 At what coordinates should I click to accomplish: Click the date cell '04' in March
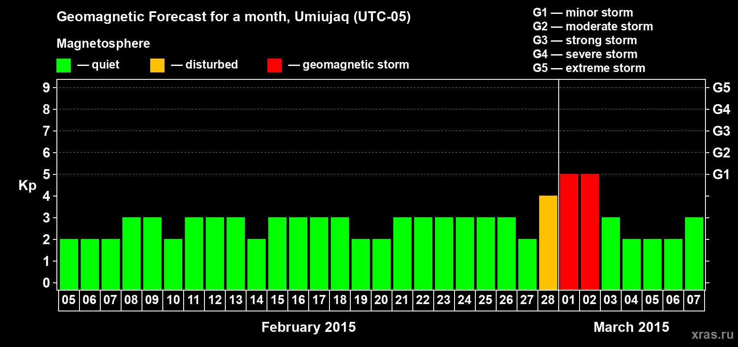(x=632, y=300)
